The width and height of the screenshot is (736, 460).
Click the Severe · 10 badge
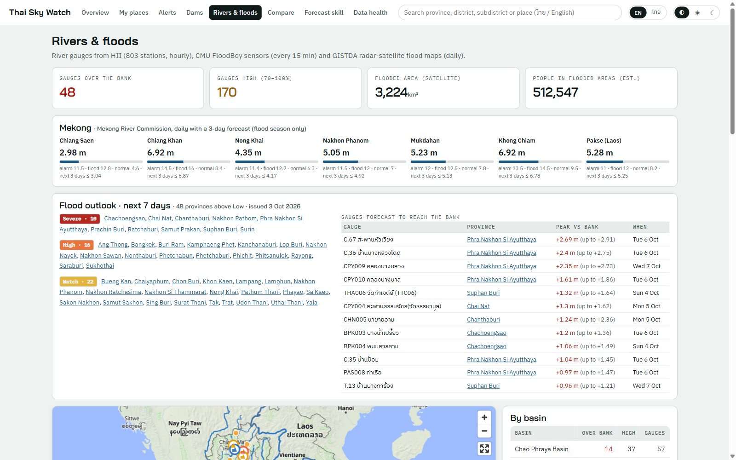click(x=80, y=219)
